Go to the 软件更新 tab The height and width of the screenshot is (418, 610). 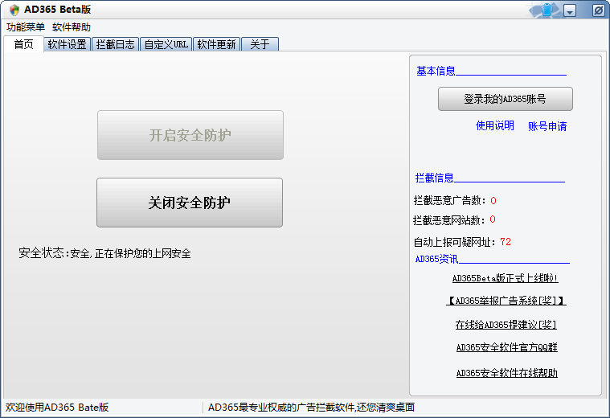click(216, 44)
